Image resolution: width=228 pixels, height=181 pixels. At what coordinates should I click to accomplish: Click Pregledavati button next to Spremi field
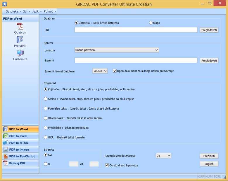(x=209, y=61)
